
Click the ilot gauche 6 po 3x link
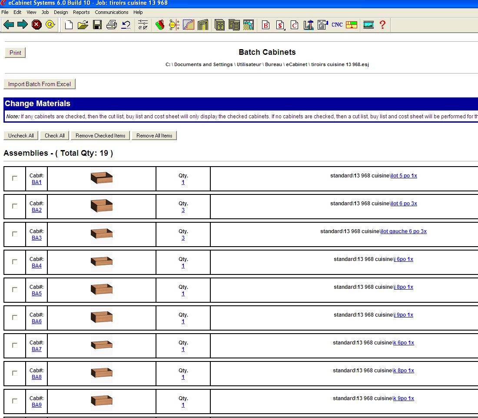click(x=403, y=231)
